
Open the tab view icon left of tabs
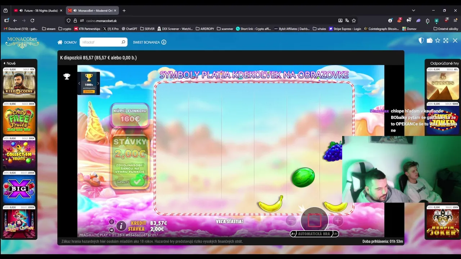pyautogui.click(x=5, y=10)
